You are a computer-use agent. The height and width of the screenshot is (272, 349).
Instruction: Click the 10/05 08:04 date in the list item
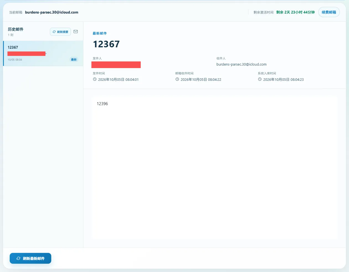[15, 60]
